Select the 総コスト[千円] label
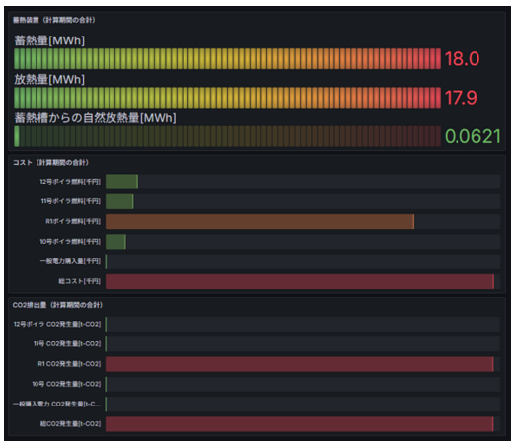 (80, 281)
